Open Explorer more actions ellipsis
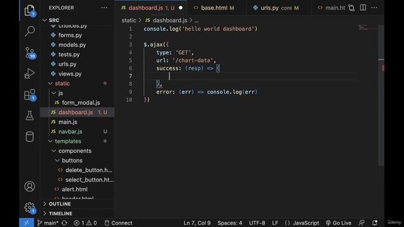This screenshot has height=227, width=404. point(104,8)
